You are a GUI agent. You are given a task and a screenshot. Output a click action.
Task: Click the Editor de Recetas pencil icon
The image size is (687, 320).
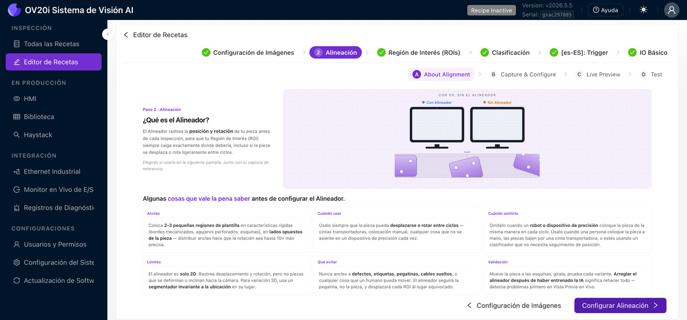click(x=17, y=62)
